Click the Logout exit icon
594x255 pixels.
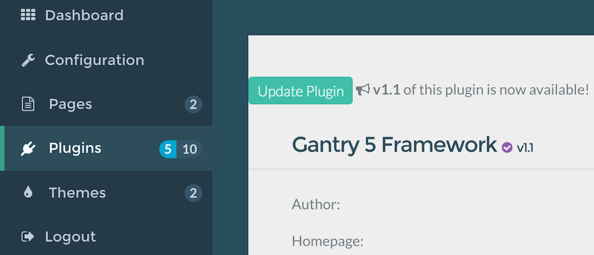click(28, 237)
